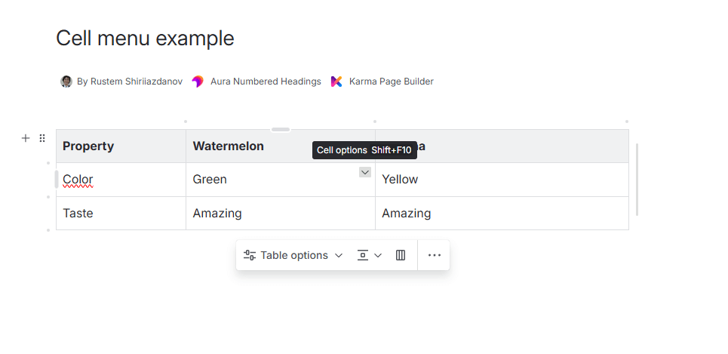728x354 pixels.
Task: Open the Cell options chevron in Green cell
Action: (365, 172)
